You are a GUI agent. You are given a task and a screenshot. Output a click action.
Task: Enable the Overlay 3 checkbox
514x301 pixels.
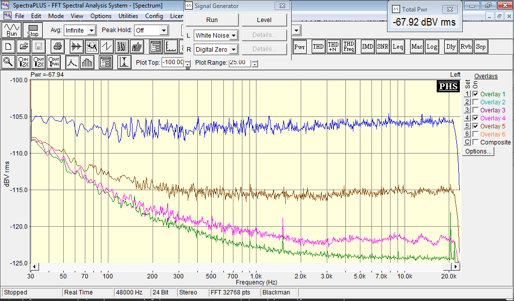coord(476,110)
